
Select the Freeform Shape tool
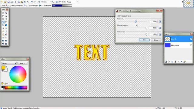coord(6,44)
